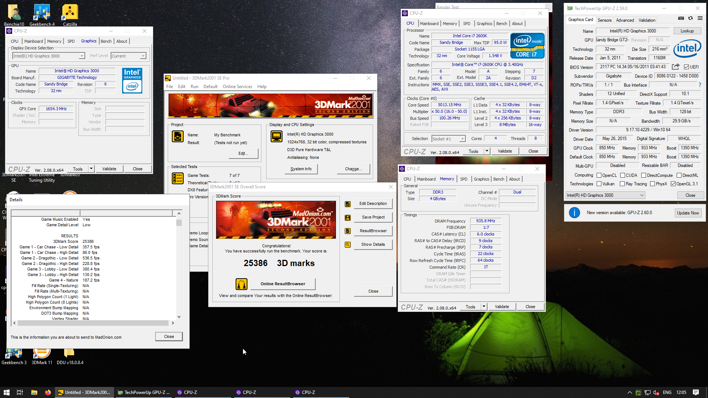This screenshot has height=398, width=708.
Task: Open the Online Services menu
Action: (237, 87)
